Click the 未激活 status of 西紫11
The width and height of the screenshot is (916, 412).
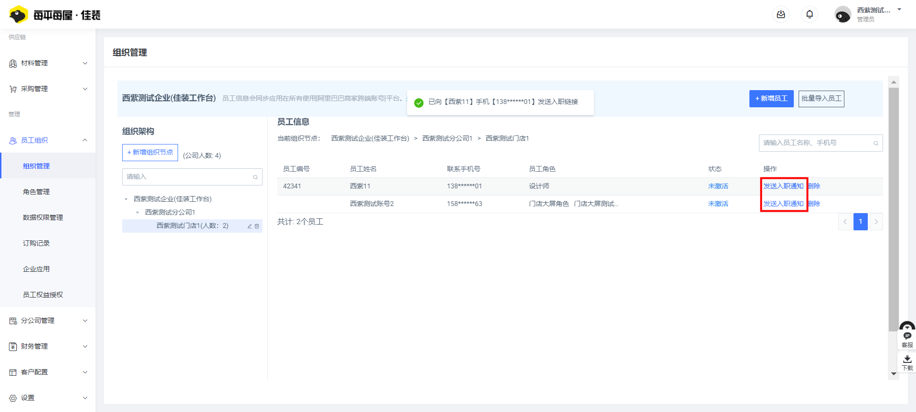(718, 186)
